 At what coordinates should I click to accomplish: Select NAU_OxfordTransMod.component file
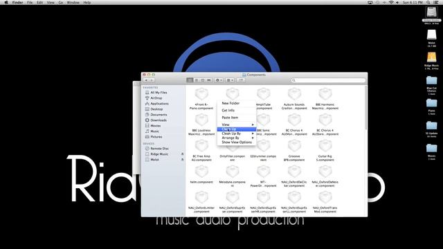point(325,202)
